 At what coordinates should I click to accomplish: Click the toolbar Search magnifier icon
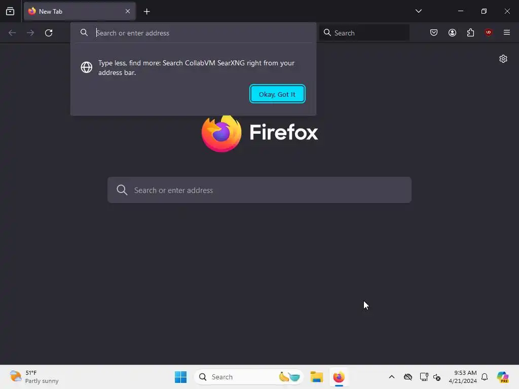pos(327,32)
